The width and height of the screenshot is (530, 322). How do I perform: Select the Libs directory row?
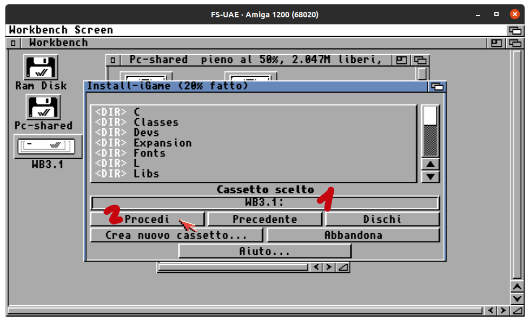254,174
